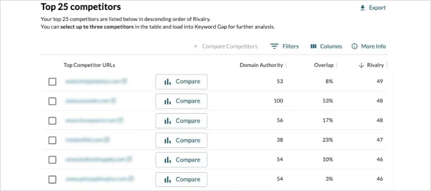The height and width of the screenshot is (191, 431).
Task: Select checkbox for competitor with rivalry 49
Action: (x=52, y=82)
